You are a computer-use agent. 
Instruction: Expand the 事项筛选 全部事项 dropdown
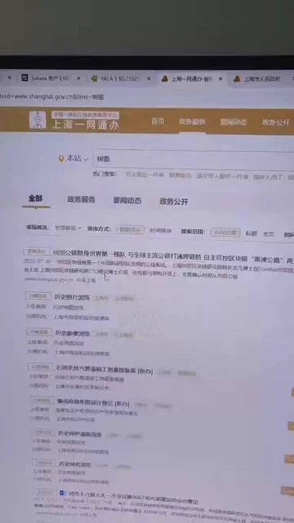pos(68,228)
